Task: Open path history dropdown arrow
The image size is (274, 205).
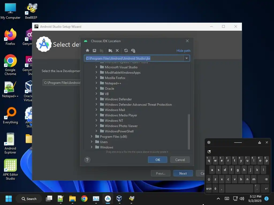Action: [x=187, y=58]
